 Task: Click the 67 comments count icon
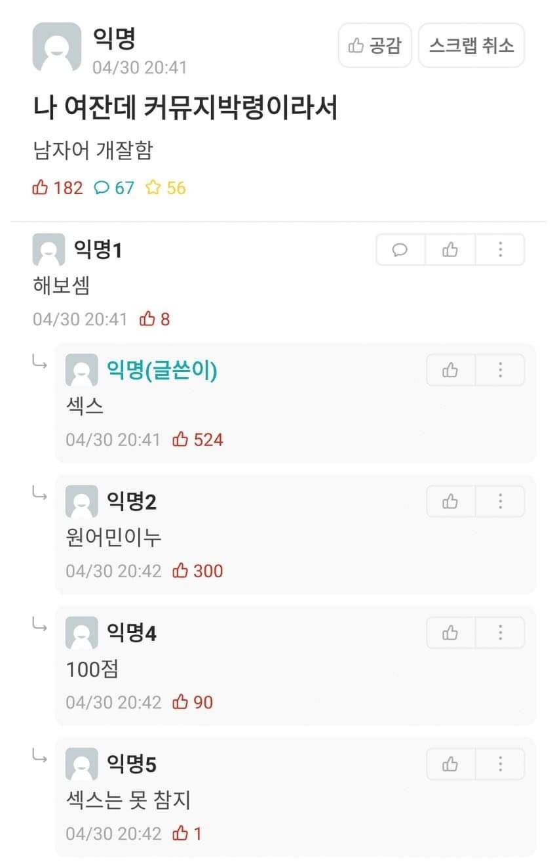(114, 188)
